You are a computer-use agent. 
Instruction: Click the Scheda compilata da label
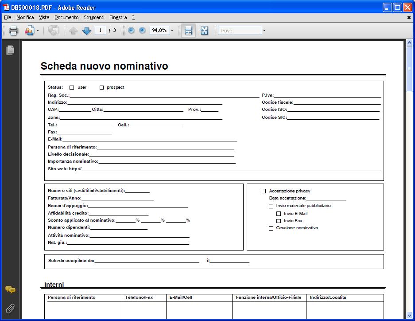click(71, 261)
